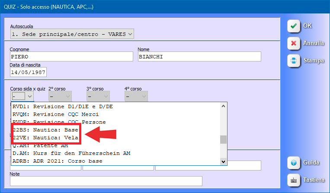
Task: Click the printer Stampa icon
Action: (294, 61)
